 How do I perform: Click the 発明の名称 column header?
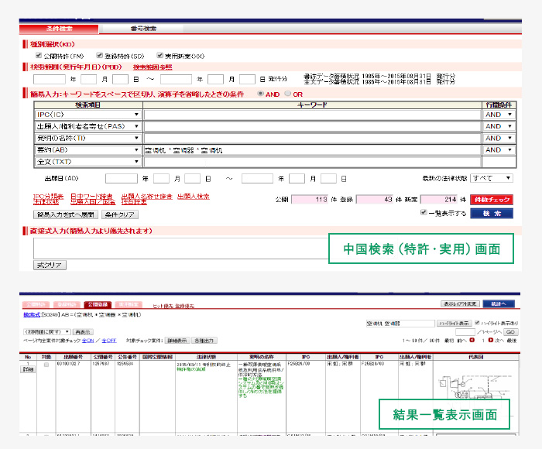[262, 357]
